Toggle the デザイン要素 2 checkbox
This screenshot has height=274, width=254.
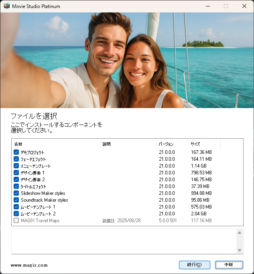16,180
